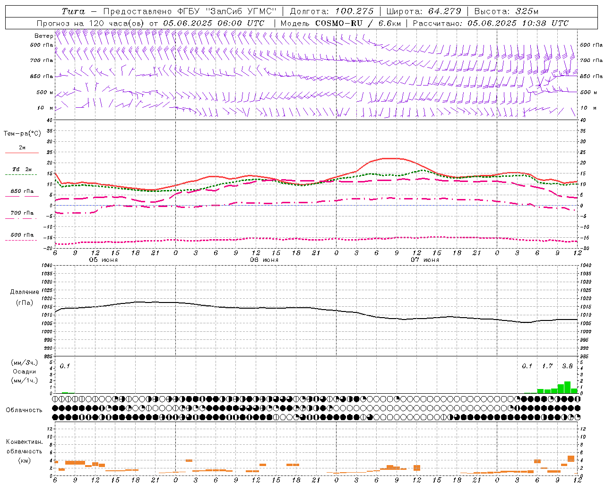Click the '1.7' precipitation total value

coord(547,366)
